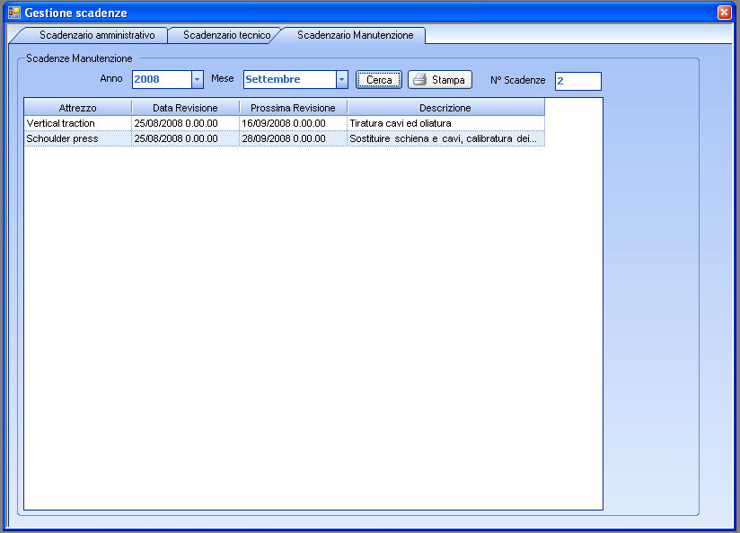Open the Scadenzario tecnico tab
The width and height of the screenshot is (740, 533).
pyautogui.click(x=225, y=35)
